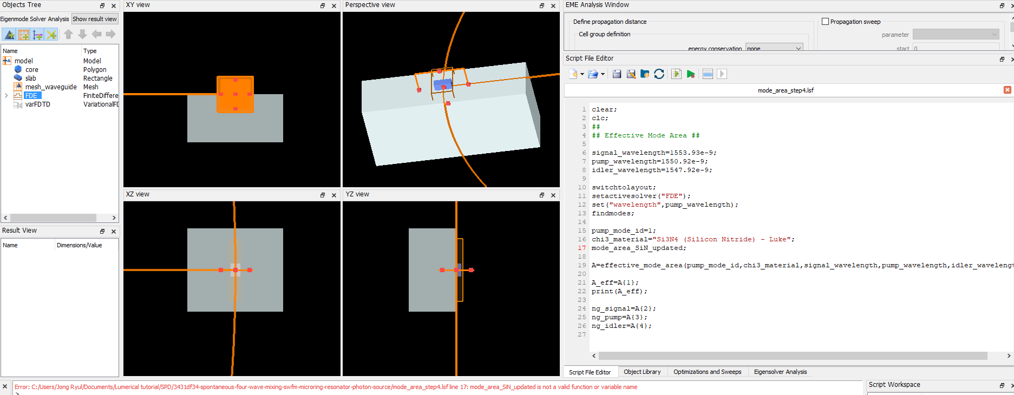Undock Script File Editor panel
Screen dimensions: 1014x395
click(1002, 59)
